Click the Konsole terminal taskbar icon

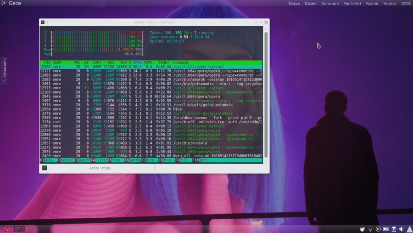pos(19,229)
